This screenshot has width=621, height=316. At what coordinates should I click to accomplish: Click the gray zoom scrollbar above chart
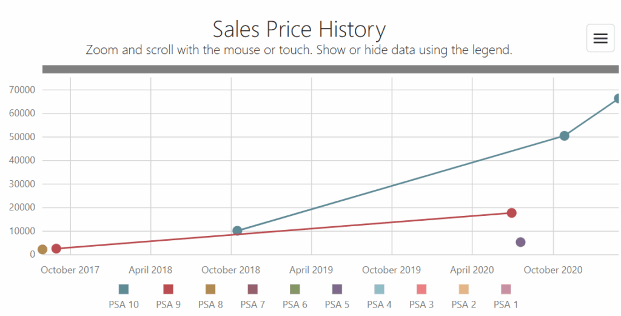[x=330, y=69]
